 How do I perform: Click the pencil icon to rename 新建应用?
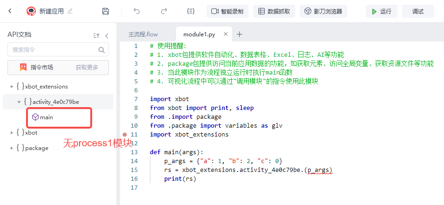coord(70,11)
